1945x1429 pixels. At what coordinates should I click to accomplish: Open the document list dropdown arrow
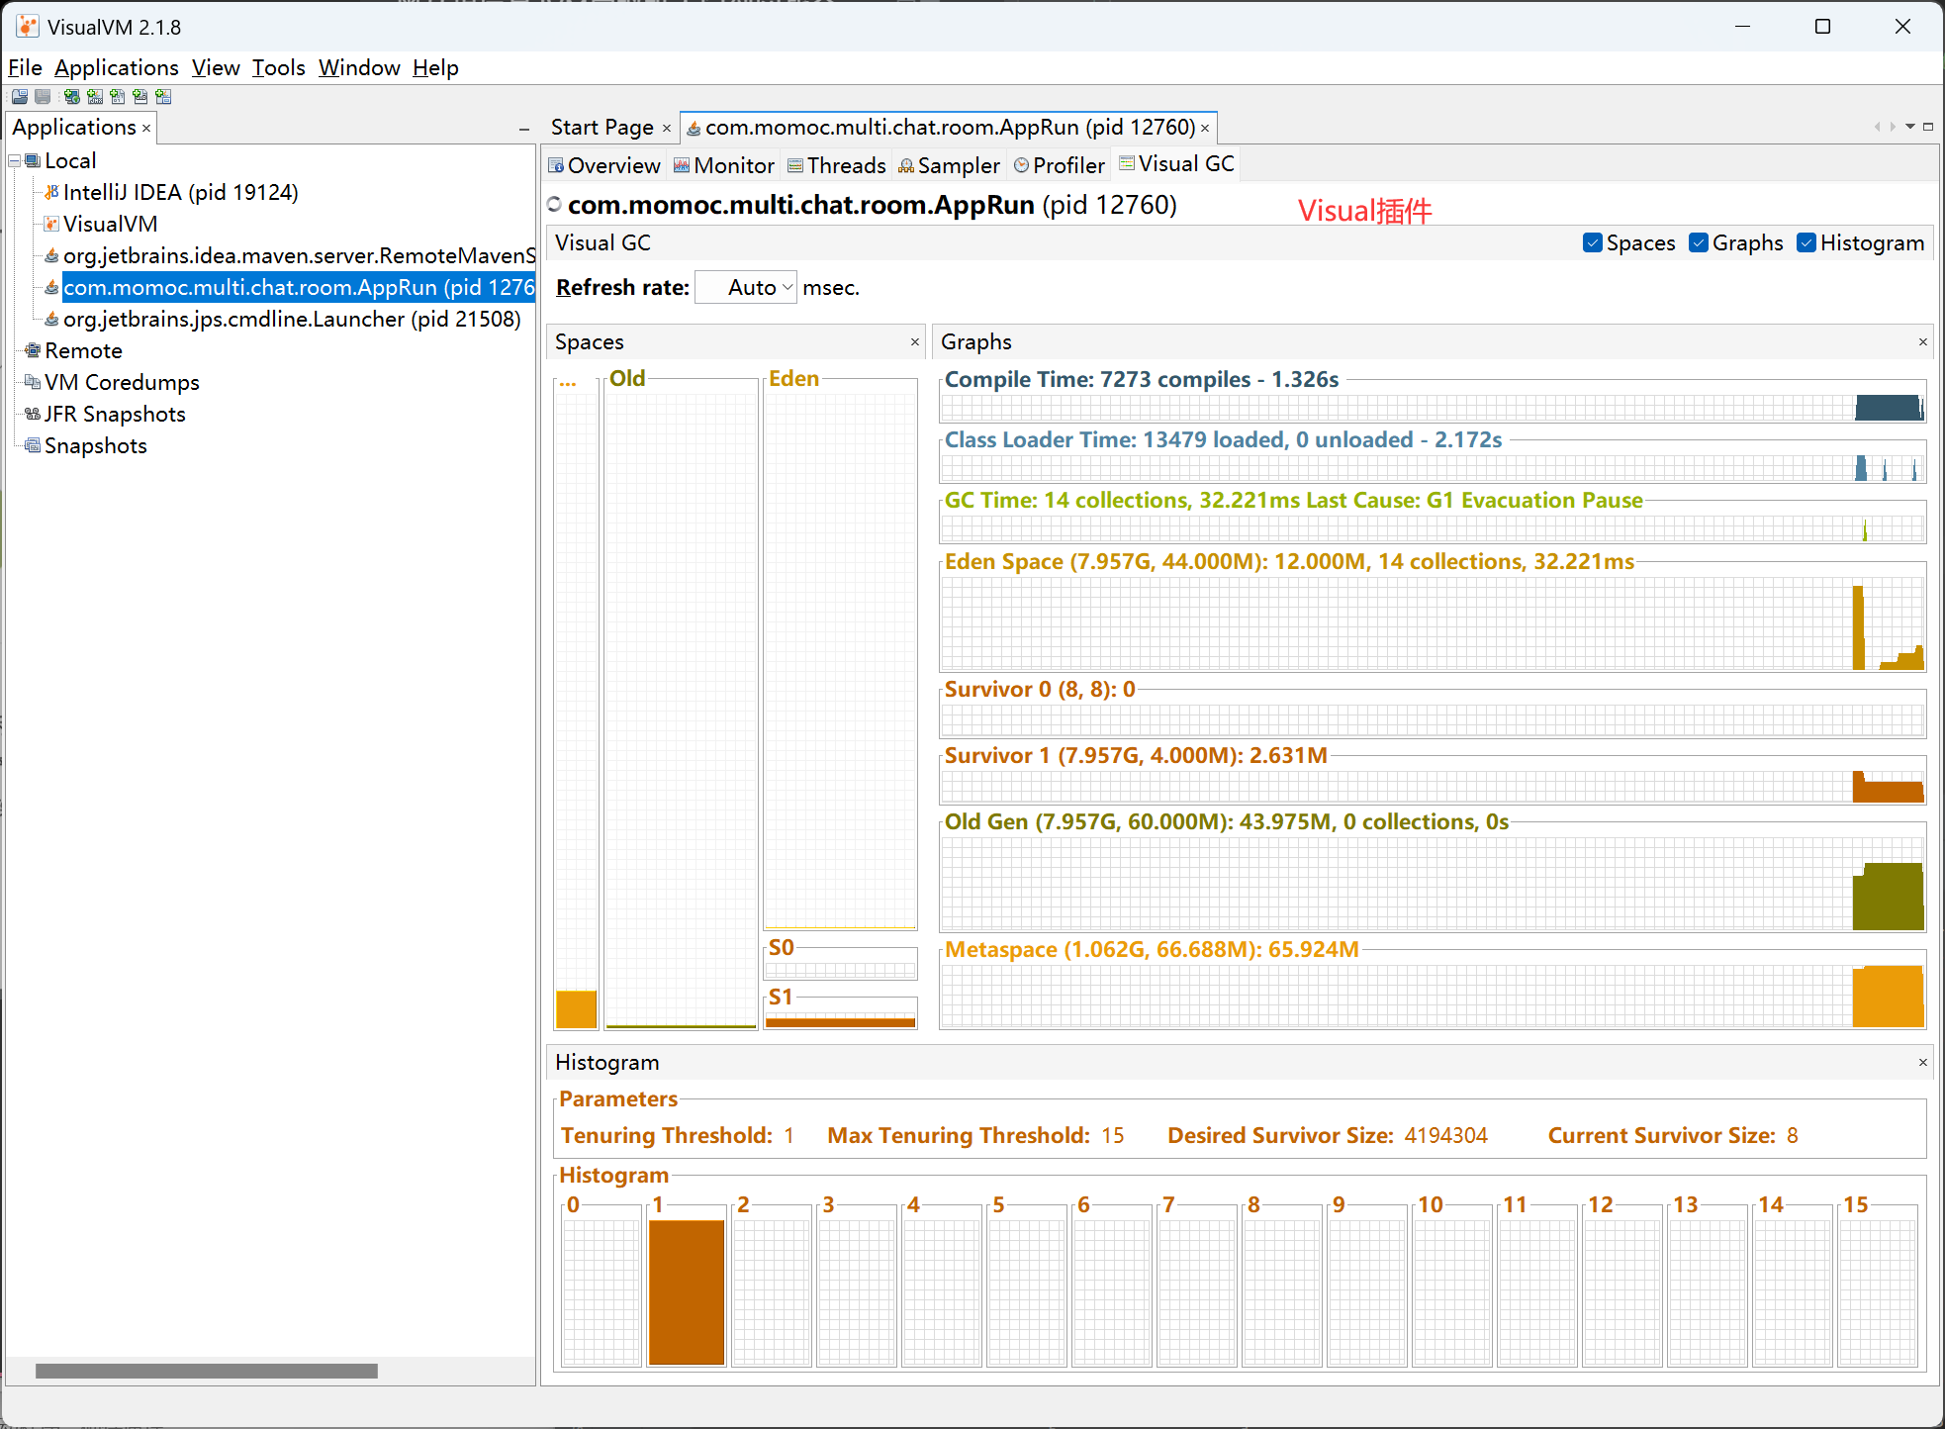[x=1910, y=127]
